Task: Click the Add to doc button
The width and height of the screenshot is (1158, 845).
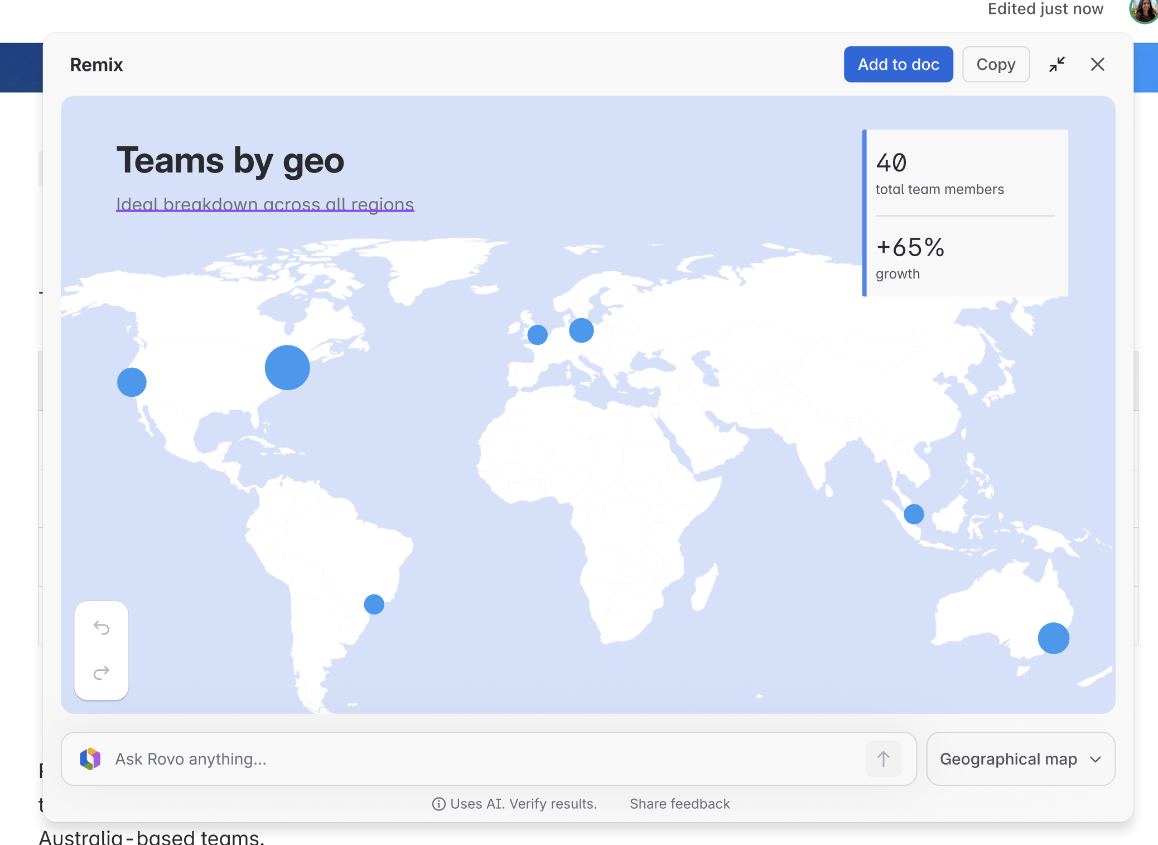Action: (899, 64)
